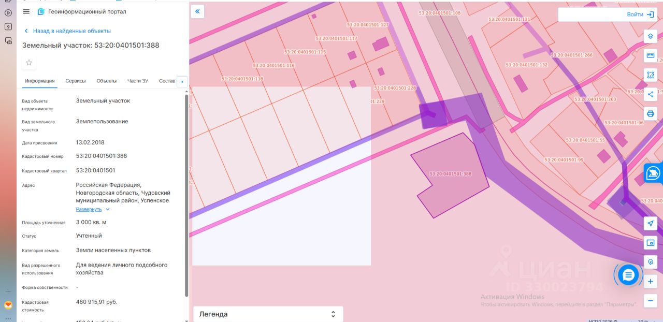The height and width of the screenshot is (322, 663).
Task: Click the share map icon
Action: pos(651,94)
